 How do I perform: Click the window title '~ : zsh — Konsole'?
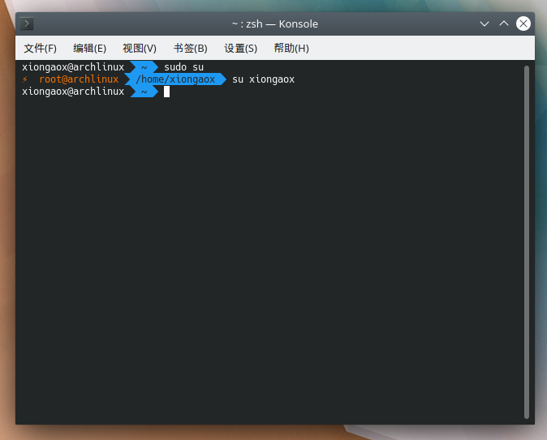tap(275, 23)
